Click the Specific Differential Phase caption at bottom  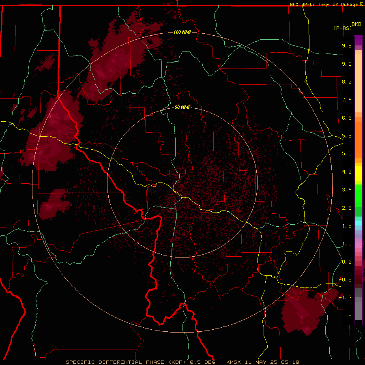coord(182,362)
